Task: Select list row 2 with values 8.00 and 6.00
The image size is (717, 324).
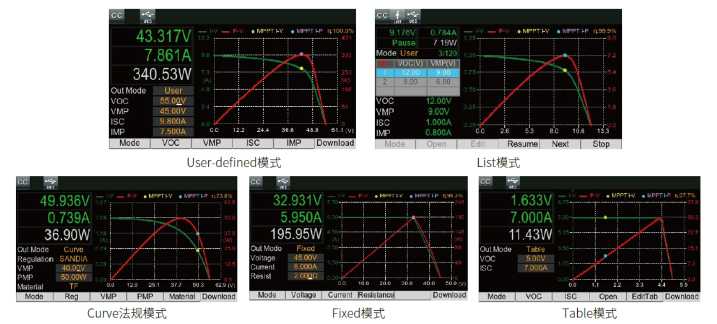Action: click(418, 81)
